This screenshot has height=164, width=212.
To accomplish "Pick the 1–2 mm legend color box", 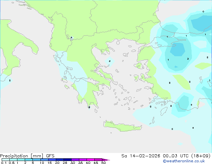I will pyautogui.click(x=21, y=160).
